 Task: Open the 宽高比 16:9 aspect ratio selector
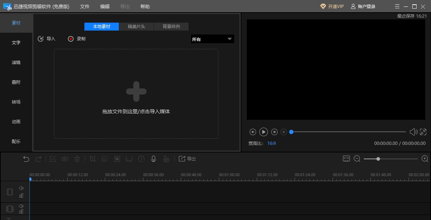click(272, 143)
